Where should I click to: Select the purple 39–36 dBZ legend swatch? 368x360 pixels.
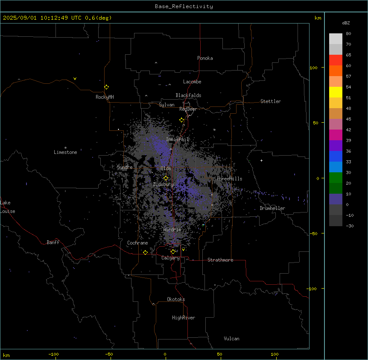336,146
